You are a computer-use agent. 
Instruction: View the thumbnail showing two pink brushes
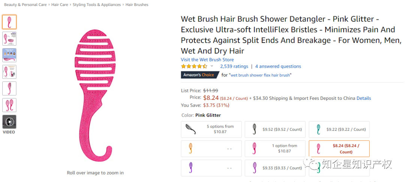pyautogui.click(x=9, y=105)
